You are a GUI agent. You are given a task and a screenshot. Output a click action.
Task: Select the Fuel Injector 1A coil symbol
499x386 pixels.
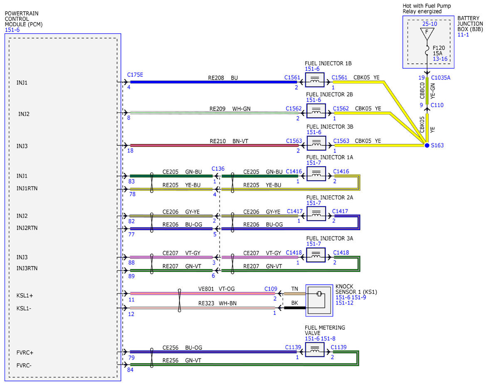[316, 174]
